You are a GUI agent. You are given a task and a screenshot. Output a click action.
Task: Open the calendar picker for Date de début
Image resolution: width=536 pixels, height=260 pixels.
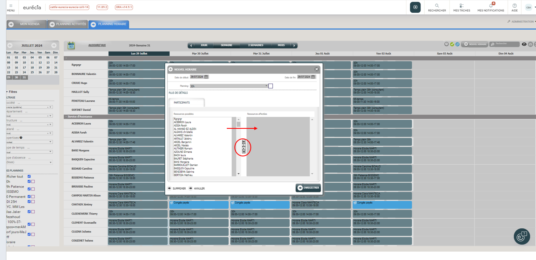206,77
